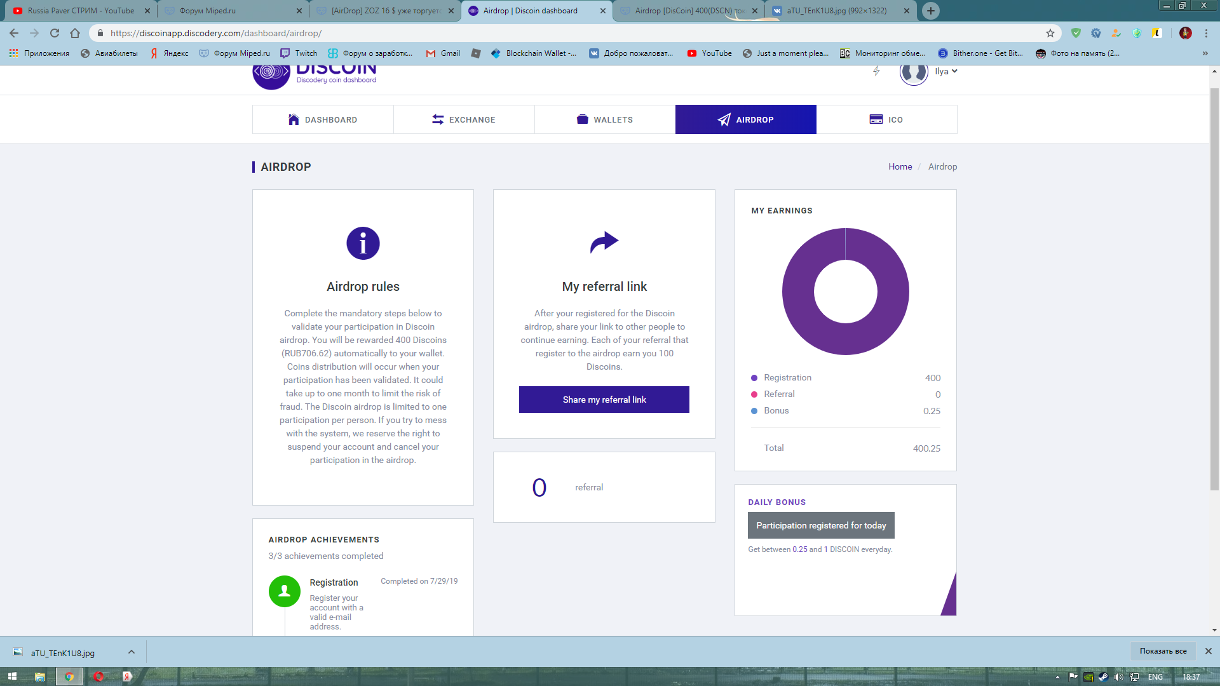Switch ENG keyboard language indicator
1220x686 pixels.
(1155, 677)
